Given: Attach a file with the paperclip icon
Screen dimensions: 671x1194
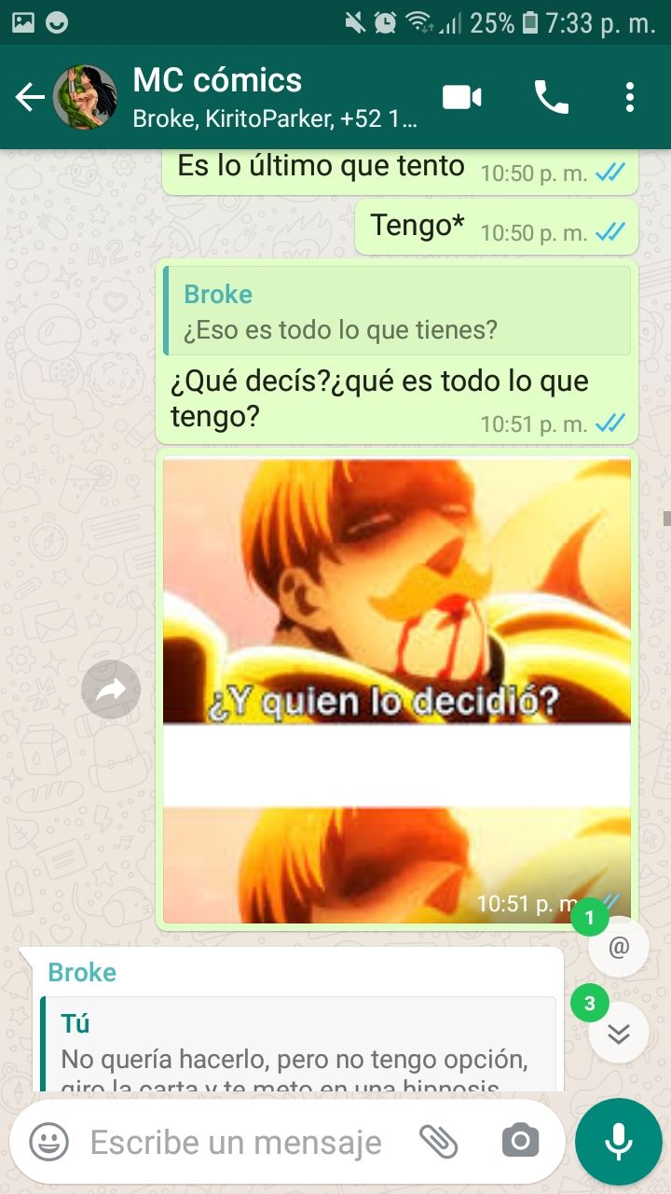Looking at the screenshot, I should pyautogui.click(x=438, y=1141).
